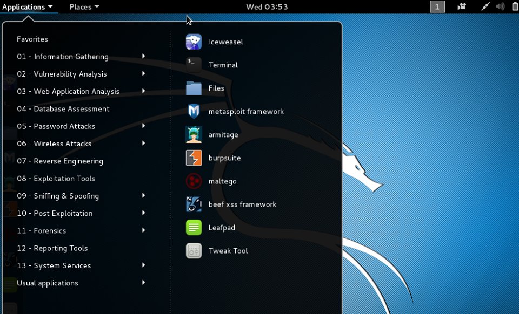Click the 05 - Password Attacks label
Image resolution: width=519 pixels, height=314 pixels.
pyautogui.click(x=56, y=126)
